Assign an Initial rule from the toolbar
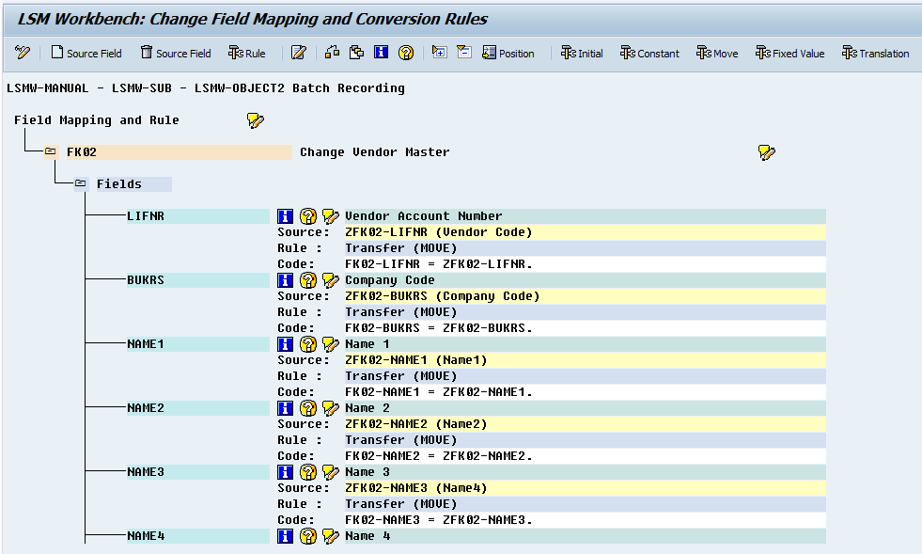This screenshot has height=554, width=922. pyautogui.click(x=582, y=54)
